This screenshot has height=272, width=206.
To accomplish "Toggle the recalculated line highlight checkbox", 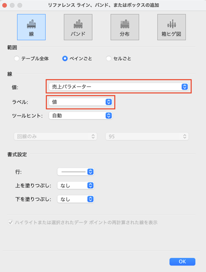I will coord(11,222).
